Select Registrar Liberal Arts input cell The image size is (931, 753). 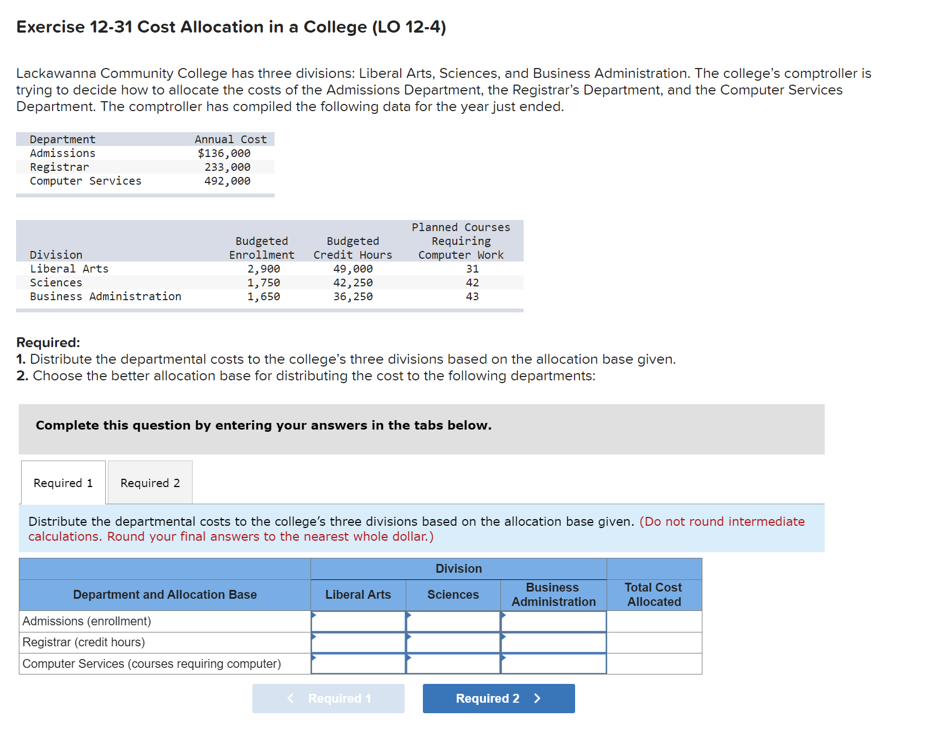pos(358,642)
